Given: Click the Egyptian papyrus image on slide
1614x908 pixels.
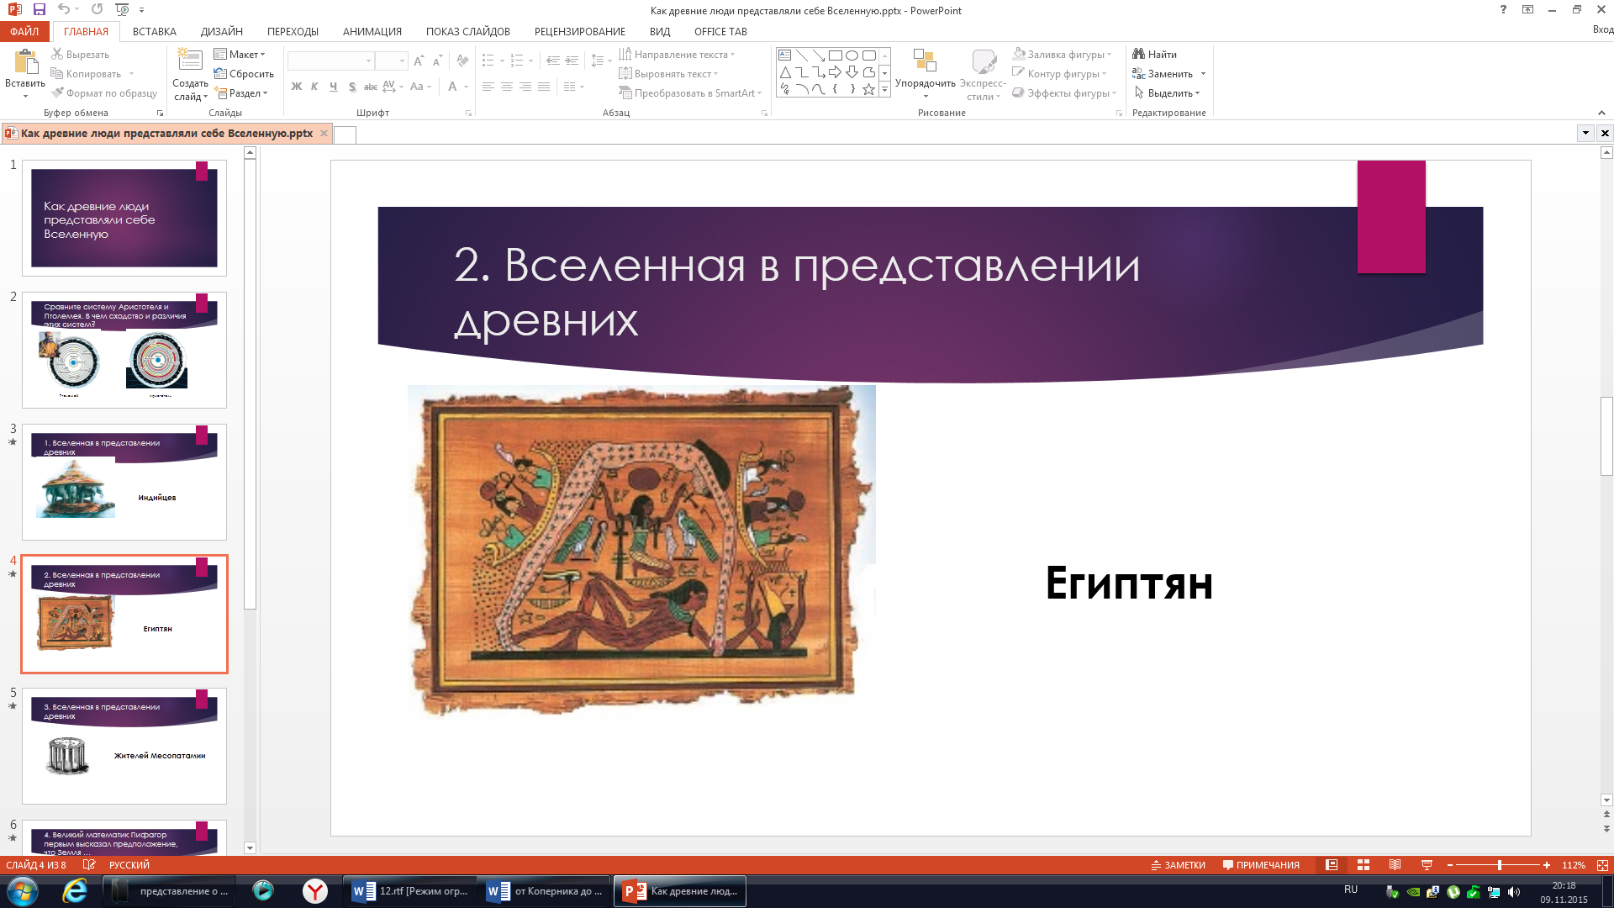Looking at the screenshot, I should [x=641, y=551].
